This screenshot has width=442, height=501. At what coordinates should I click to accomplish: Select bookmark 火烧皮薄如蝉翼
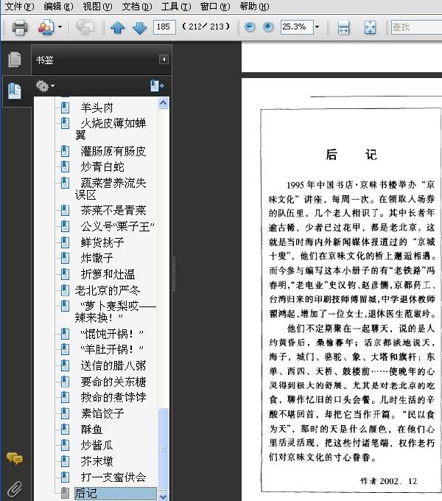coord(110,129)
